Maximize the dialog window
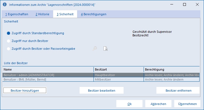 point(184,4)
